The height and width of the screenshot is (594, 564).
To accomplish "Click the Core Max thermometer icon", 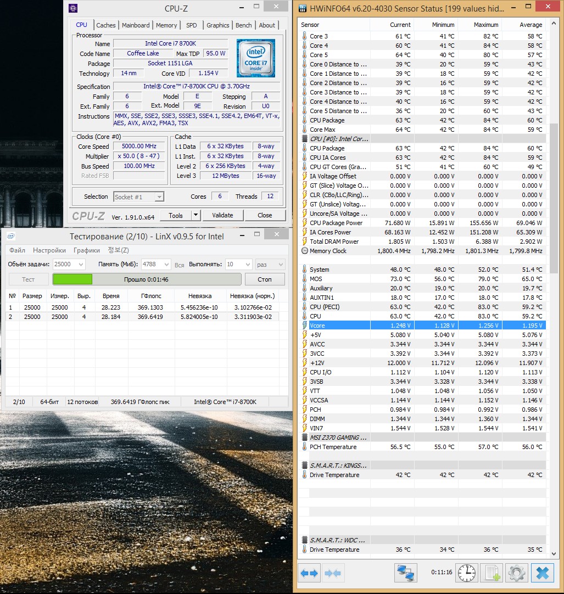I will [x=304, y=129].
